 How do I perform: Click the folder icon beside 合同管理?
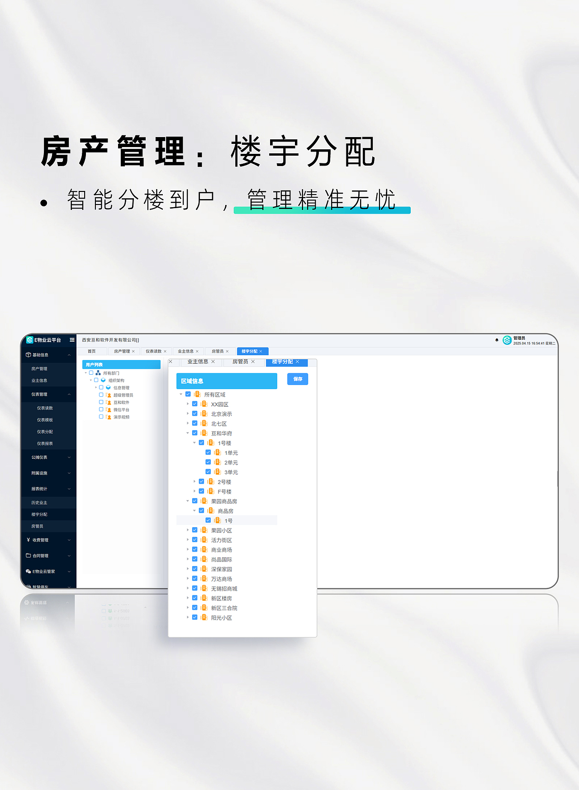[x=28, y=556]
